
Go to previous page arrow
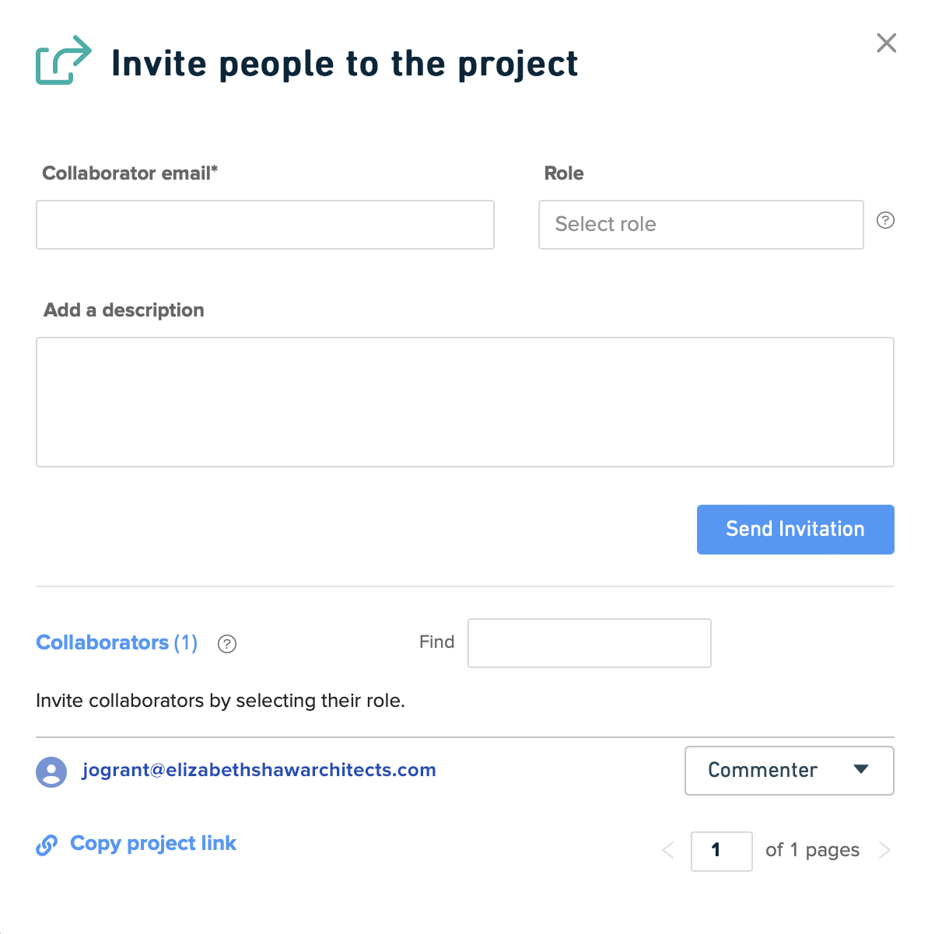coord(667,850)
